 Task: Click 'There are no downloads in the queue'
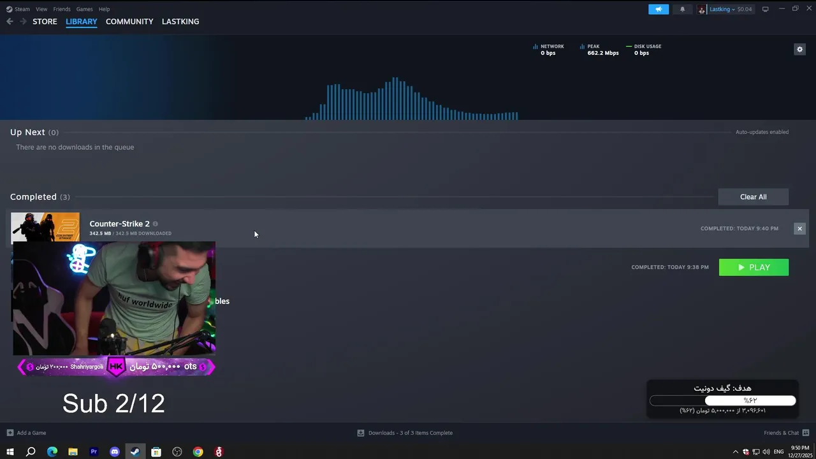75,147
